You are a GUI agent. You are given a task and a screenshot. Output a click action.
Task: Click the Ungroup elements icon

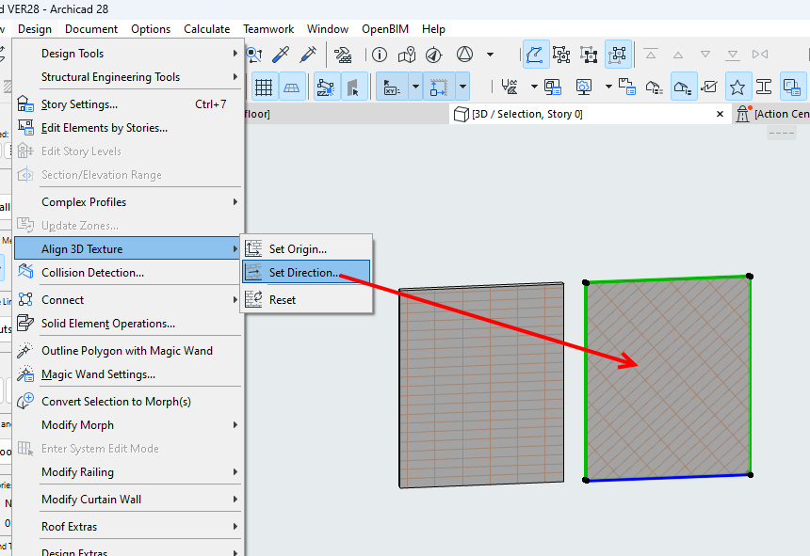(x=589, y=55)
